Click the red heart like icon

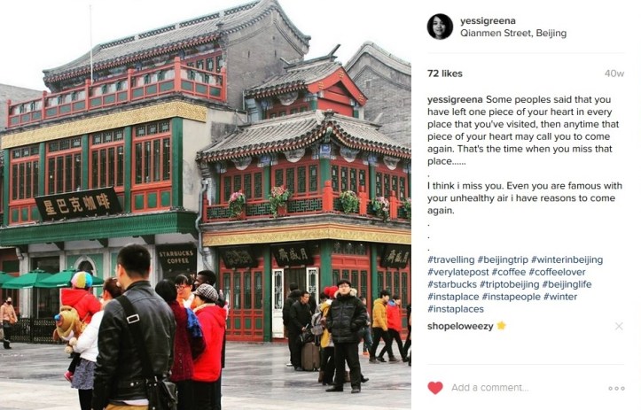coord(435,388)
